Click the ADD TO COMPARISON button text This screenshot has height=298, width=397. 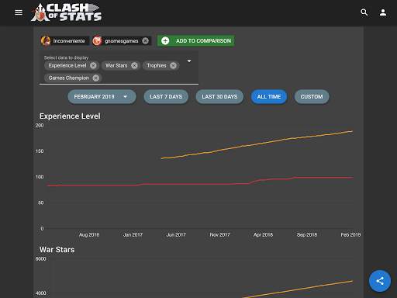tap(203, 41)
